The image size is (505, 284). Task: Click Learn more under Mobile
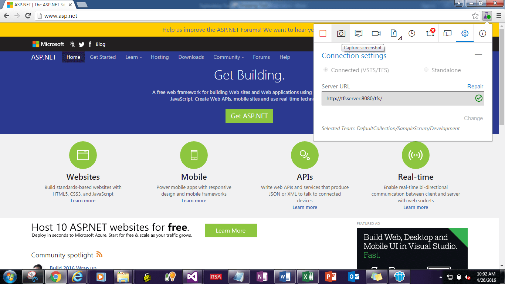point(194,200)
